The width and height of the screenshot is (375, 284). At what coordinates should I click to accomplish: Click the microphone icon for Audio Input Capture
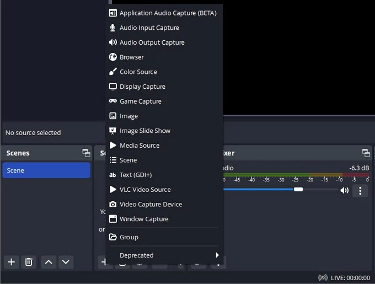click(x=113, y=28)
